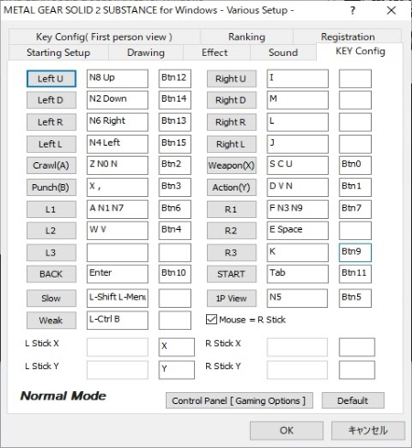Click the Left D button
This screenshot has height=448, width=412.
[51, 100]
